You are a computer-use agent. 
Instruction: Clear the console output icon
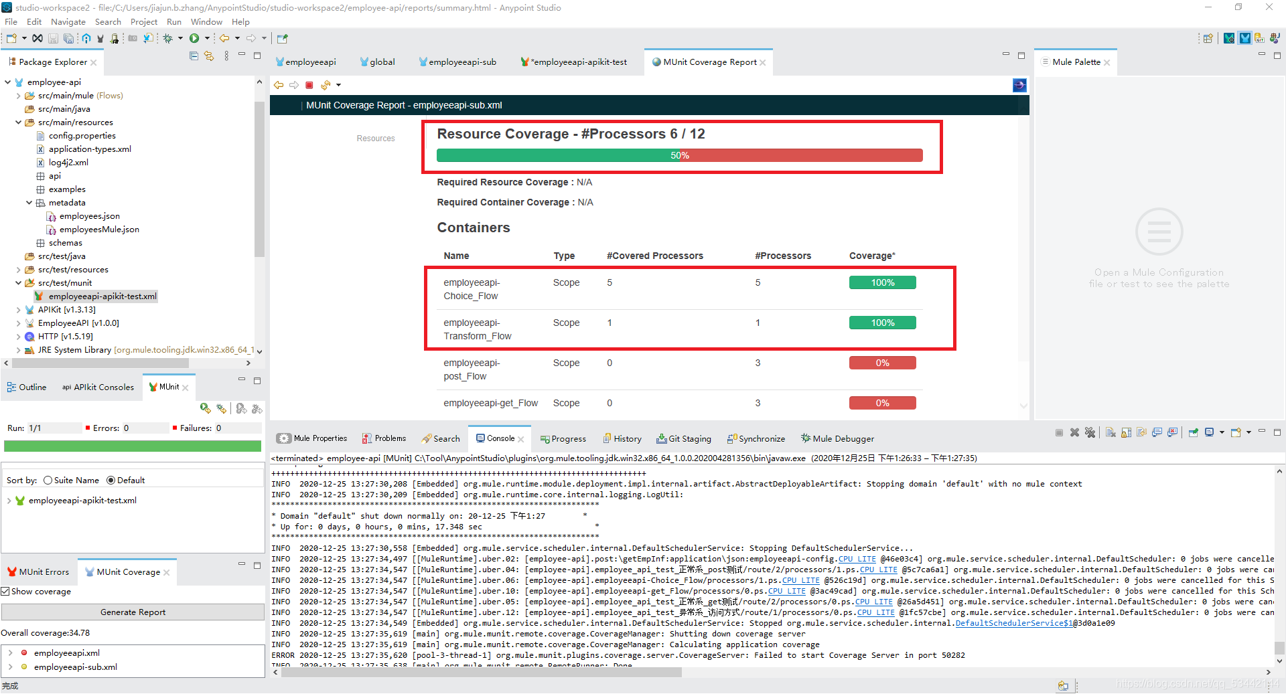tap(1111, 432)
